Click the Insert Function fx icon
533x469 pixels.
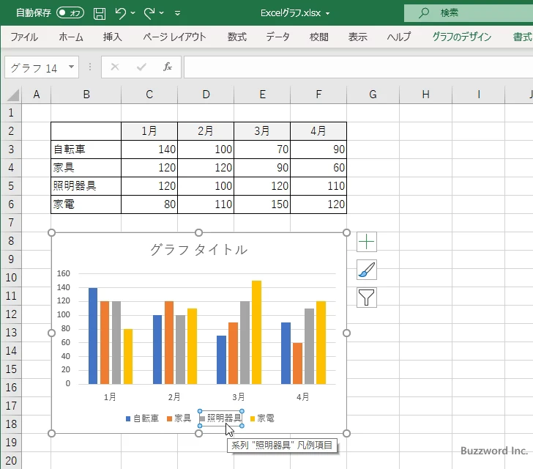click(x=168, y=67)
